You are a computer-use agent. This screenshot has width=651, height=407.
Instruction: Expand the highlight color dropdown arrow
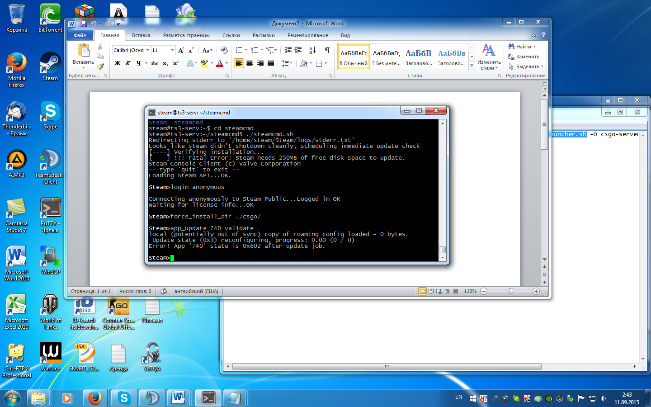point(212,63)
